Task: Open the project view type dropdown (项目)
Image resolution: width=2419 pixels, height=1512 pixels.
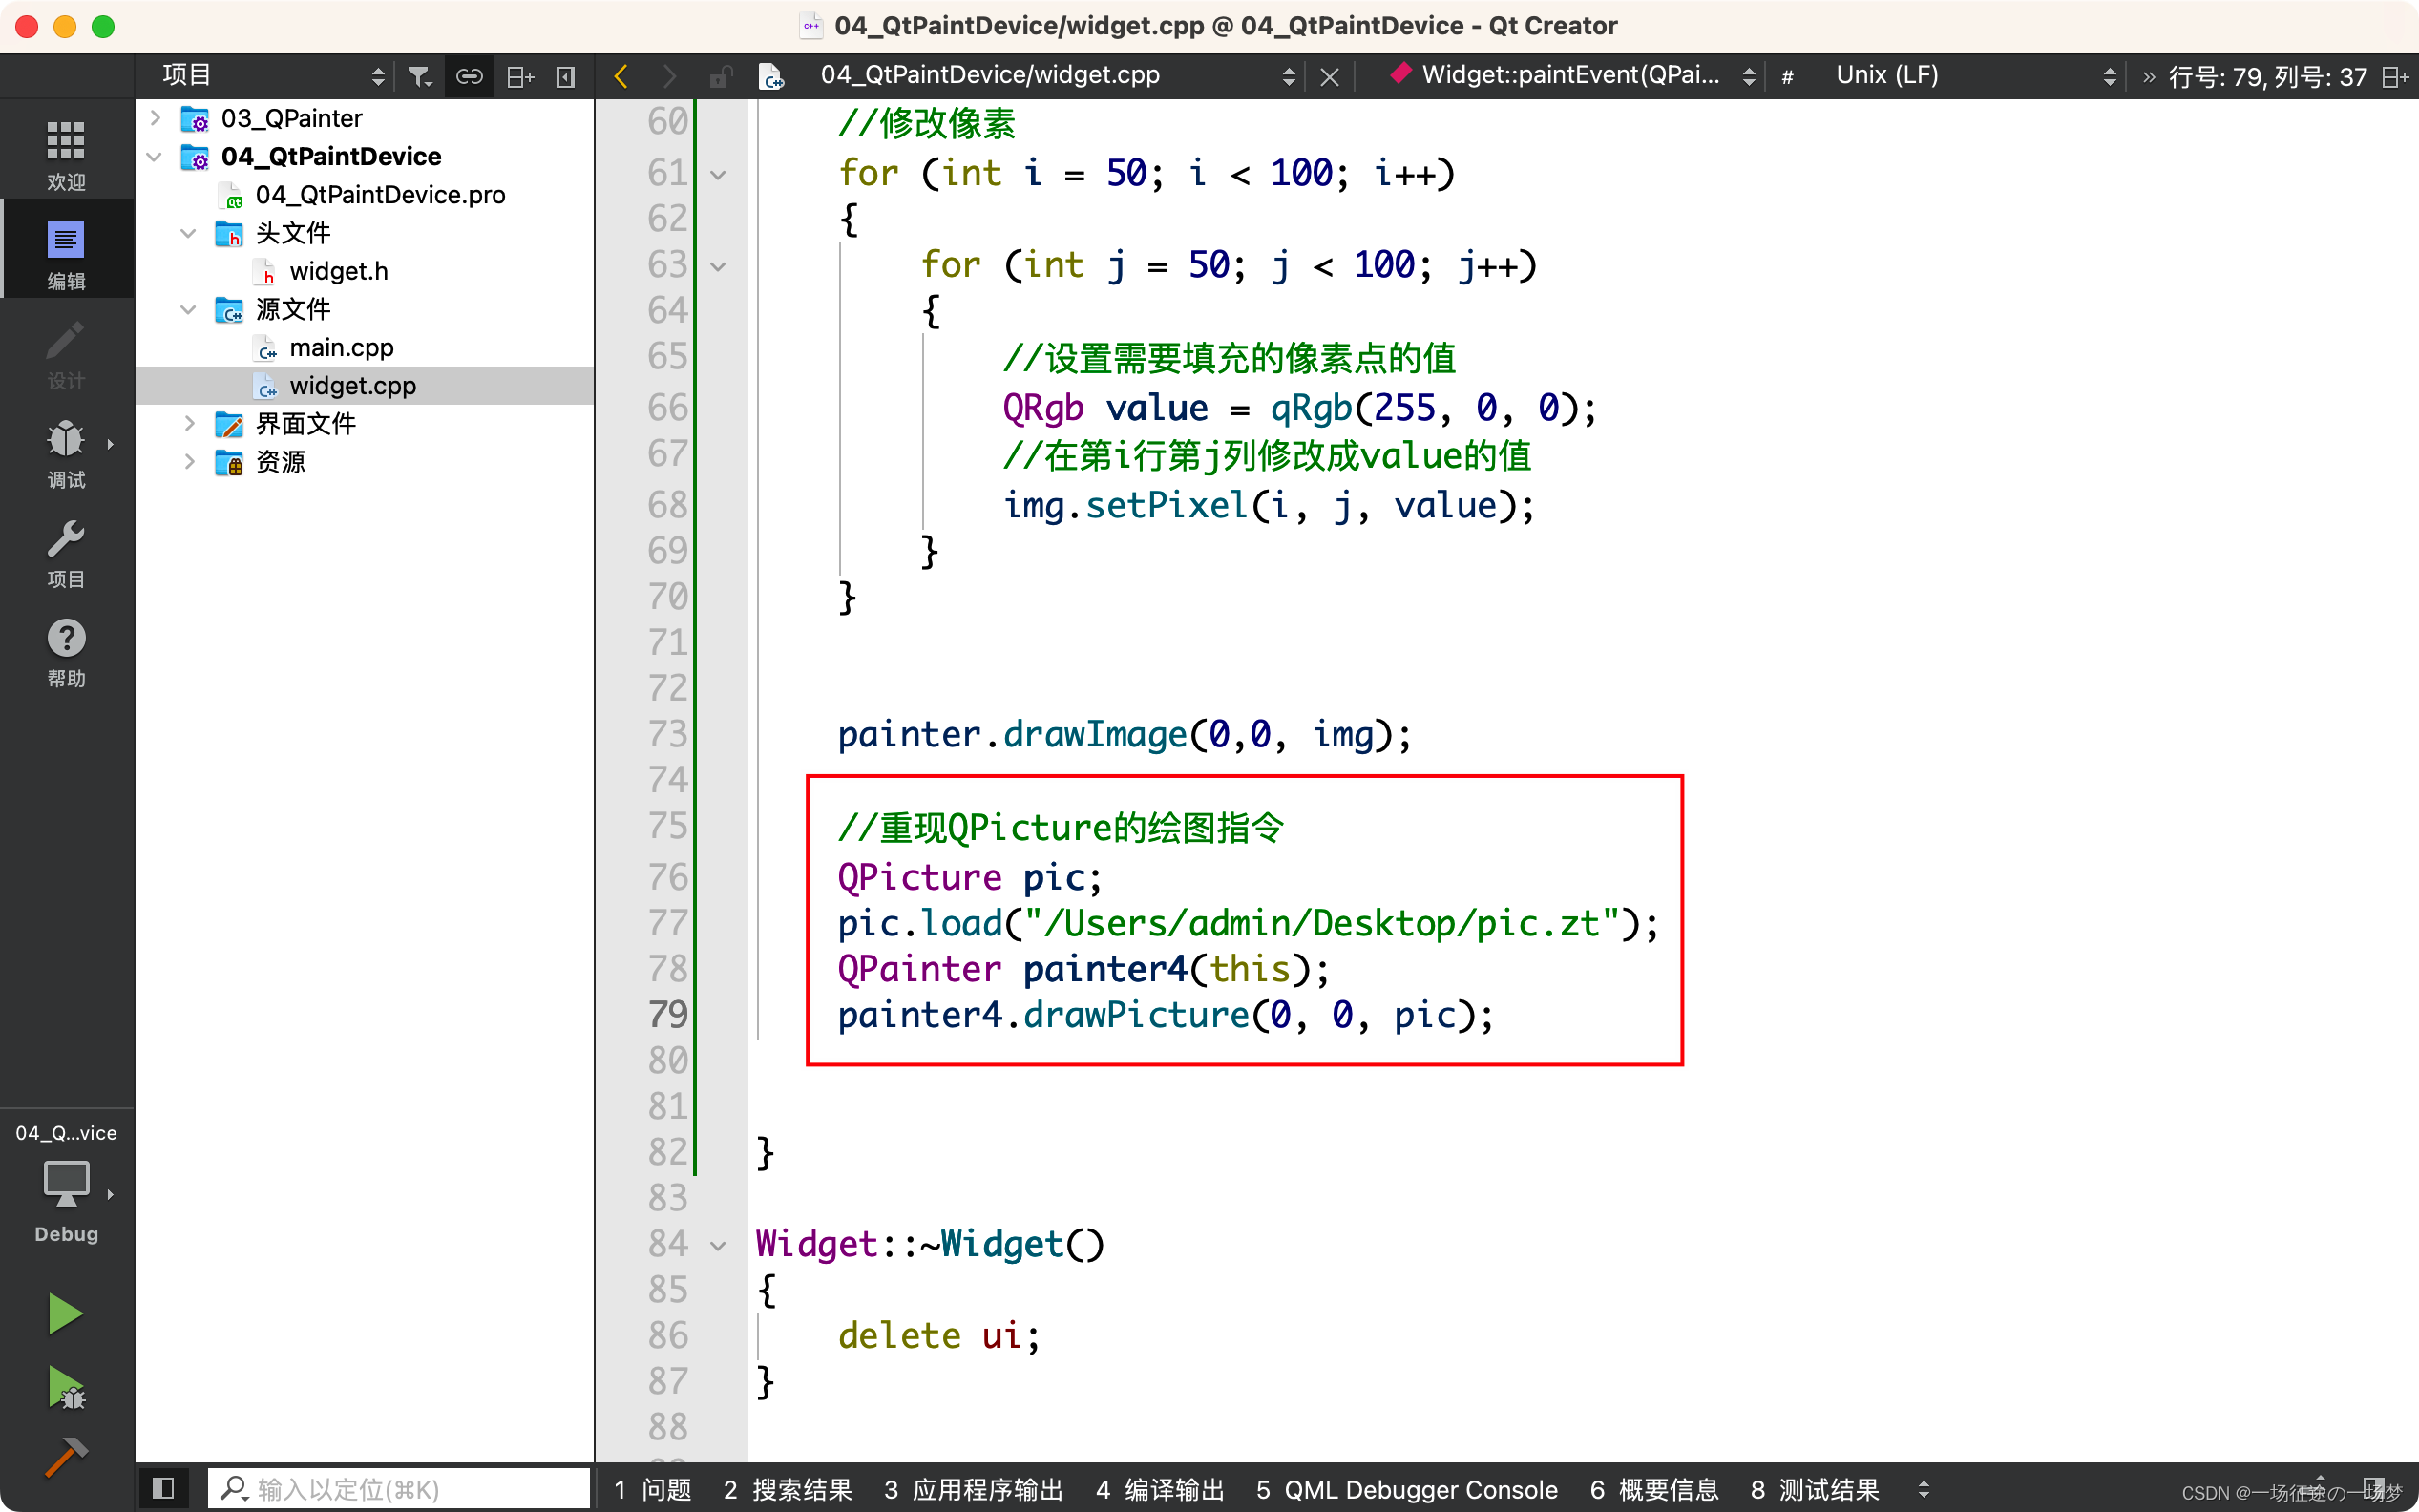Action: pos(273,75)
